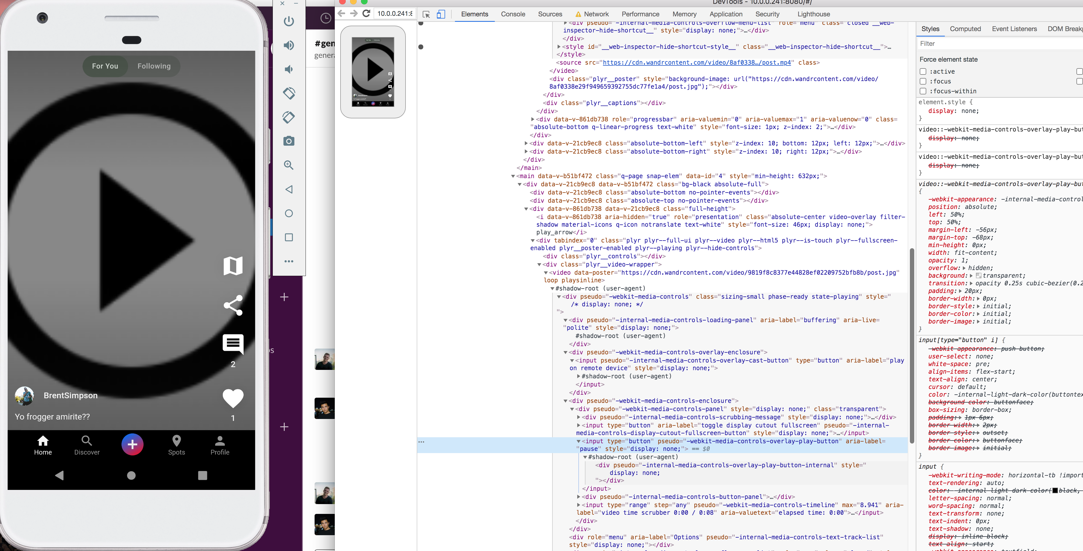Image resolution: width=1083 pixels, height=551 pixels.
Task: Tap the share icon on the video
Action: point(233,305)
